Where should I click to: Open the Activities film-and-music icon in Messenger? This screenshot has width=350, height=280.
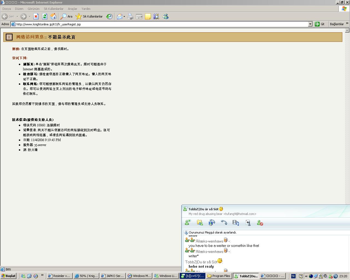pos(236,223)
